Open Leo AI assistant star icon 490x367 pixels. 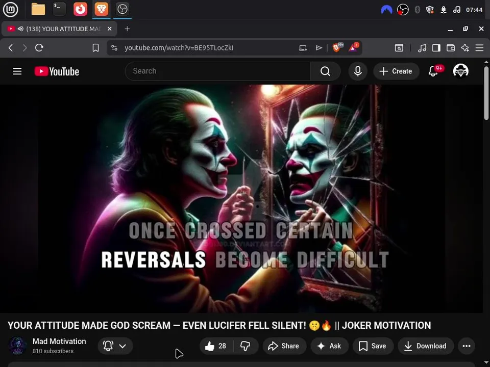coord(465,48)
